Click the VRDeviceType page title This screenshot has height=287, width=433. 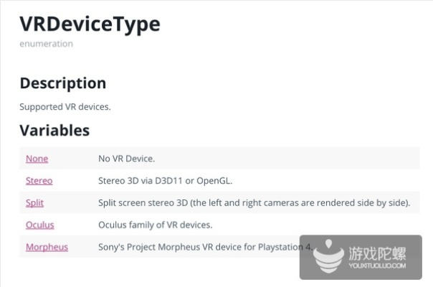(x=90, y=24)
